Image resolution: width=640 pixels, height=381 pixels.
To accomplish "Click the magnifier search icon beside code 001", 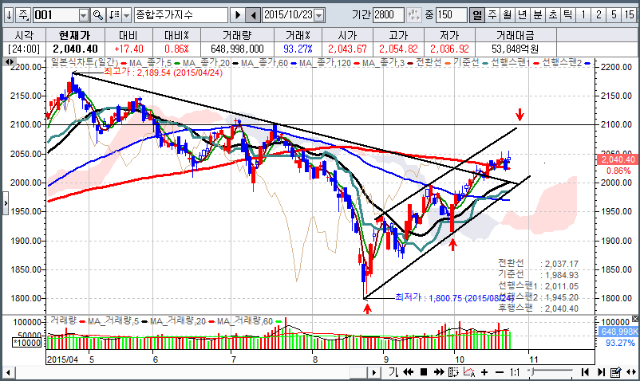I will [98, 15].
